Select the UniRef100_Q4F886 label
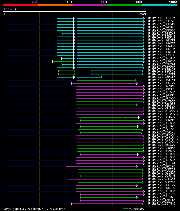180x211 pixels. 161,31
